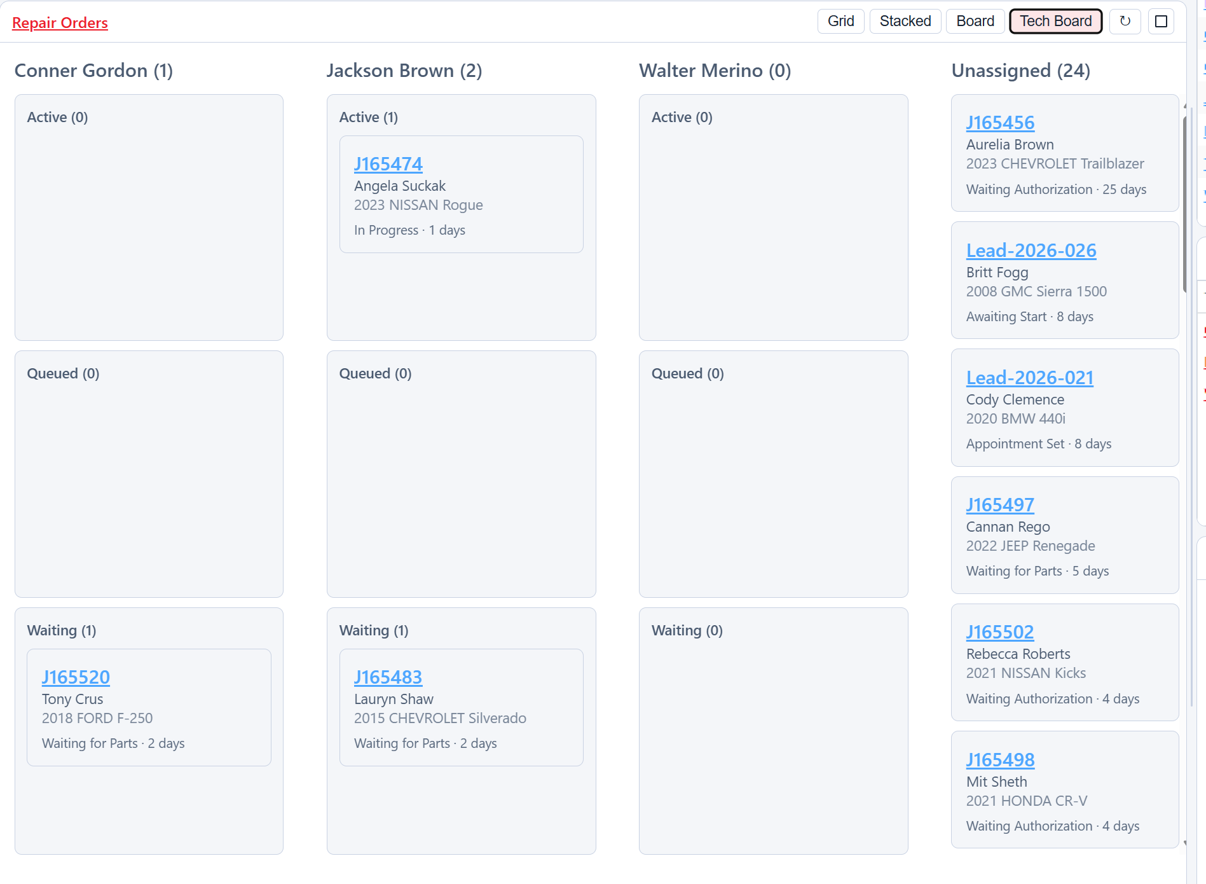Open repair order J165474
Viewport: 1206px width, 884px height.
[388, 164]
